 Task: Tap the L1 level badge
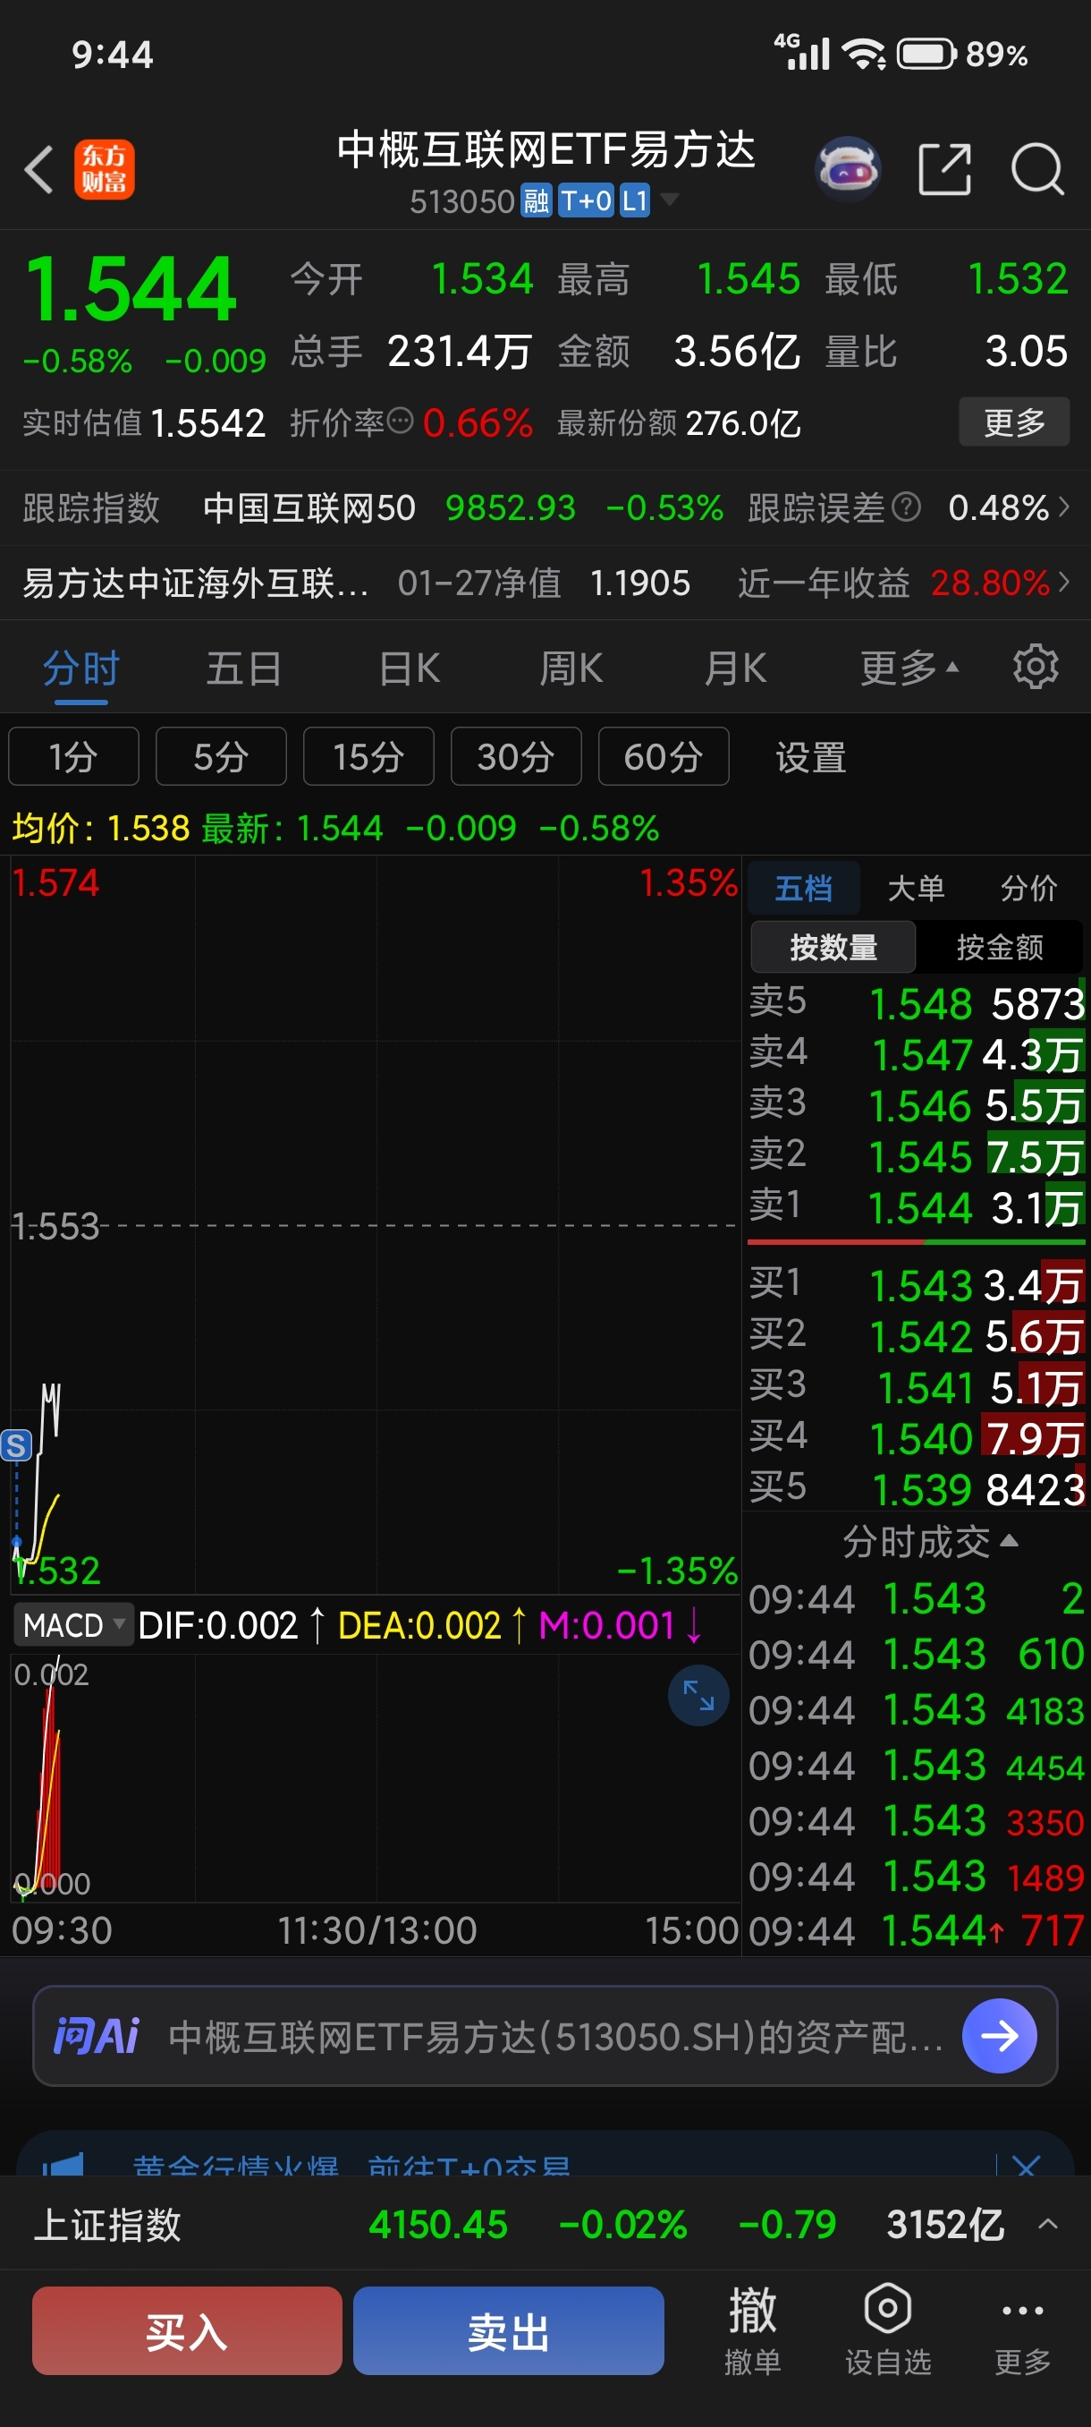point(634,200)
